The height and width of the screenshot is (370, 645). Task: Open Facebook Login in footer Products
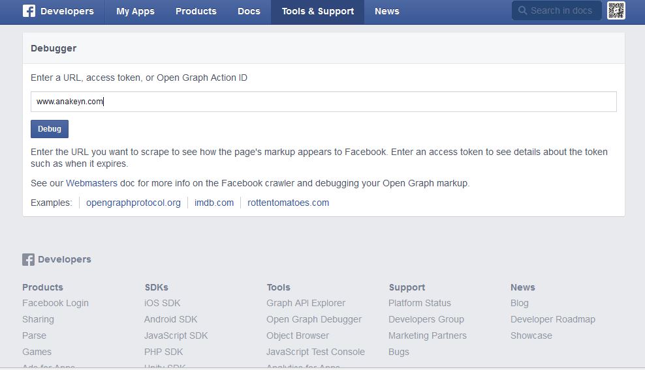click(x=55, y=303)
